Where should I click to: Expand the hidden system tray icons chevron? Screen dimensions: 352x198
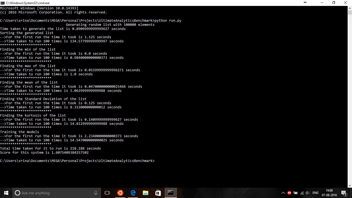coord(283,193)
